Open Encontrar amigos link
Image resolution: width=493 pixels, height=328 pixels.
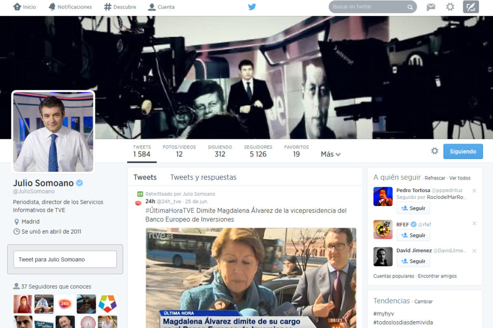437,276
